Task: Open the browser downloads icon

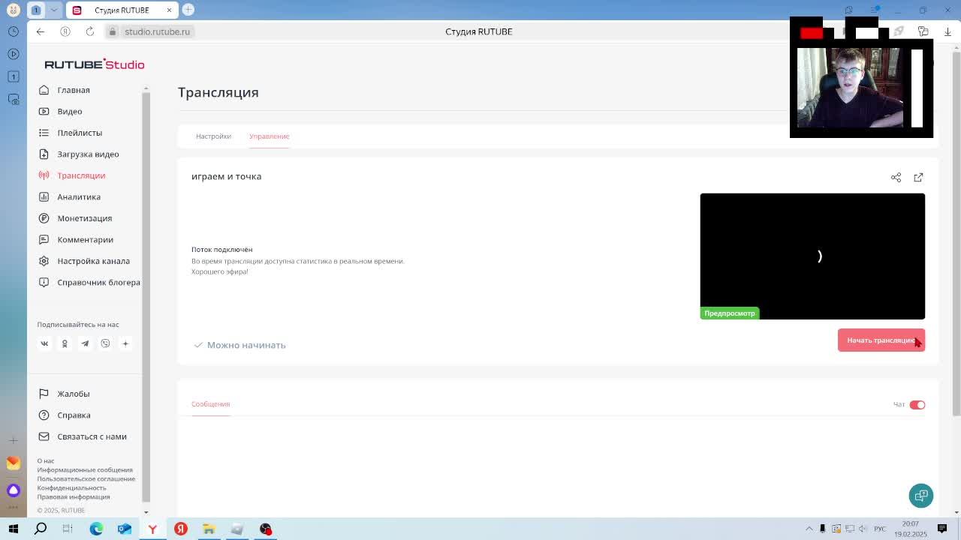Action: pyautogui.click(x=947, y=31)
